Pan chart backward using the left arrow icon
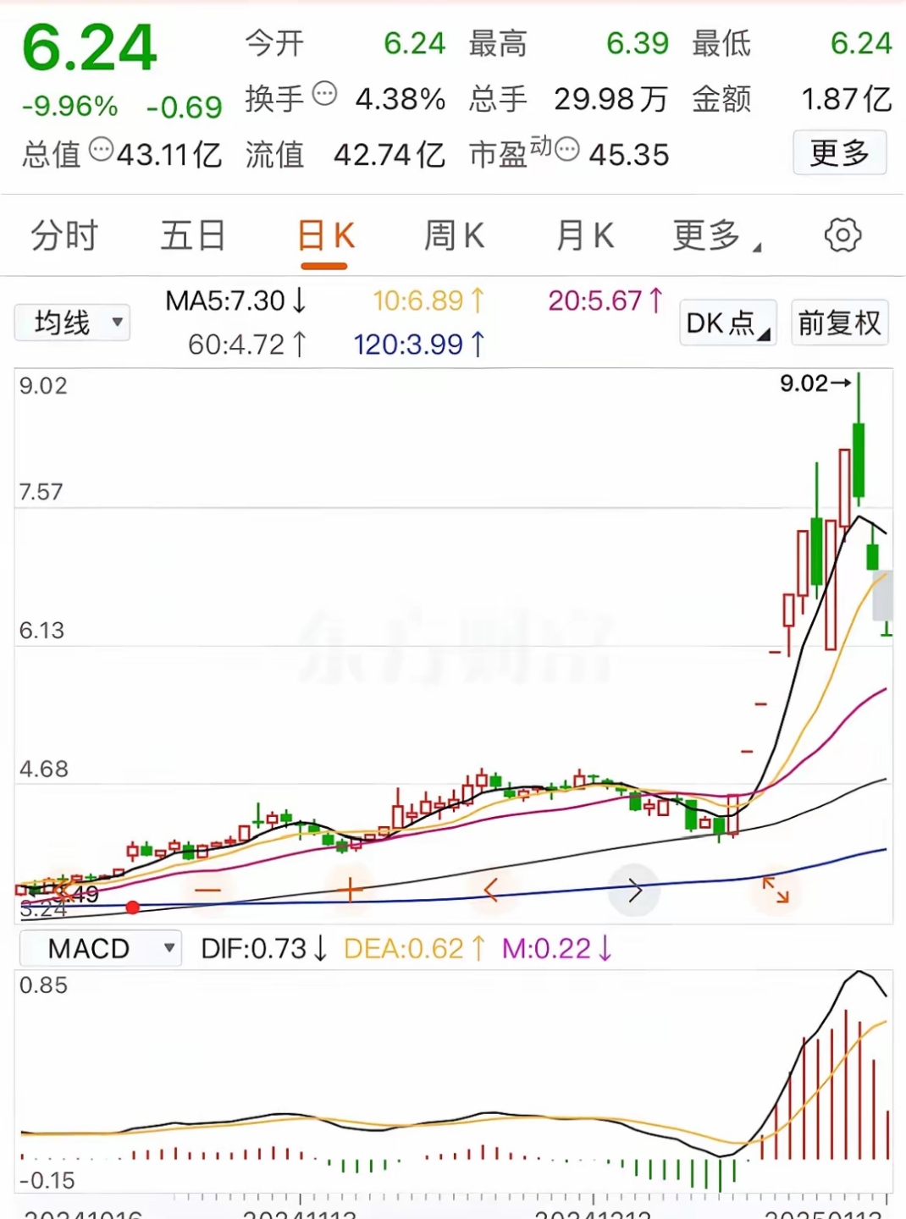906x1219 pixels. click(x=490, y=890)
